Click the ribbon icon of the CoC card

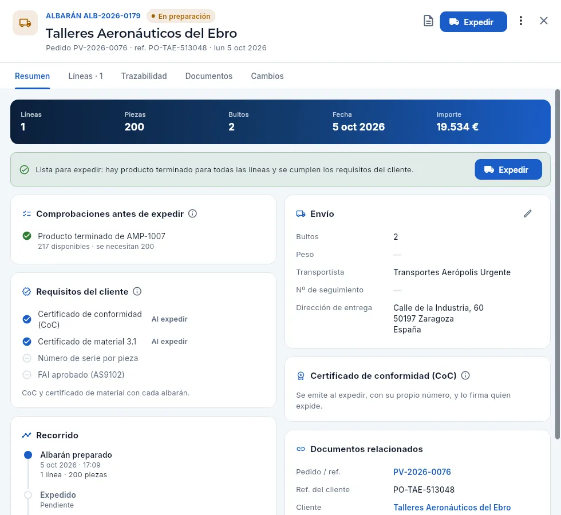pos(301,376)
